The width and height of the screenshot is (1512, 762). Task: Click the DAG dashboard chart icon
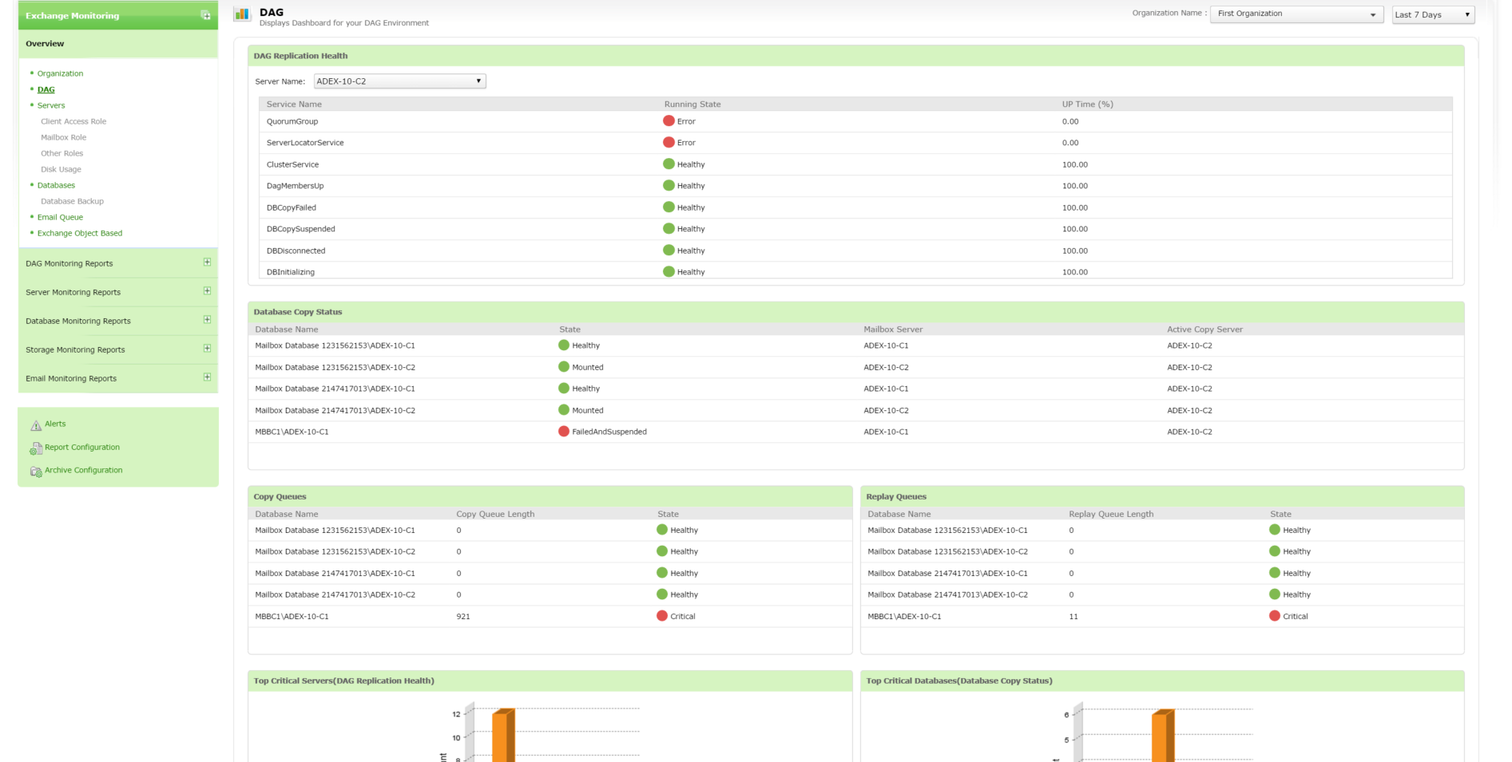pos(241,14)
